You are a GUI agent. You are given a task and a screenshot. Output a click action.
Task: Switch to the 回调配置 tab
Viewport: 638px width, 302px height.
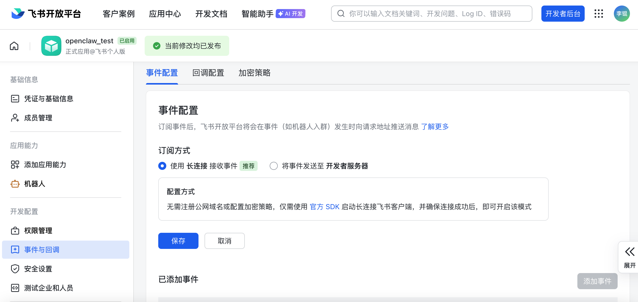coord(208,73)
